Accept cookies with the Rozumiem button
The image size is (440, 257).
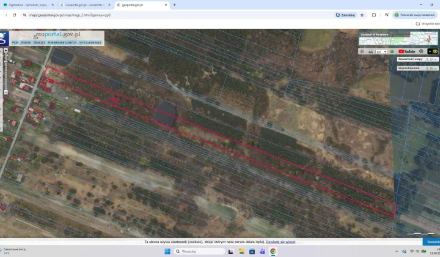pos(431,242)
